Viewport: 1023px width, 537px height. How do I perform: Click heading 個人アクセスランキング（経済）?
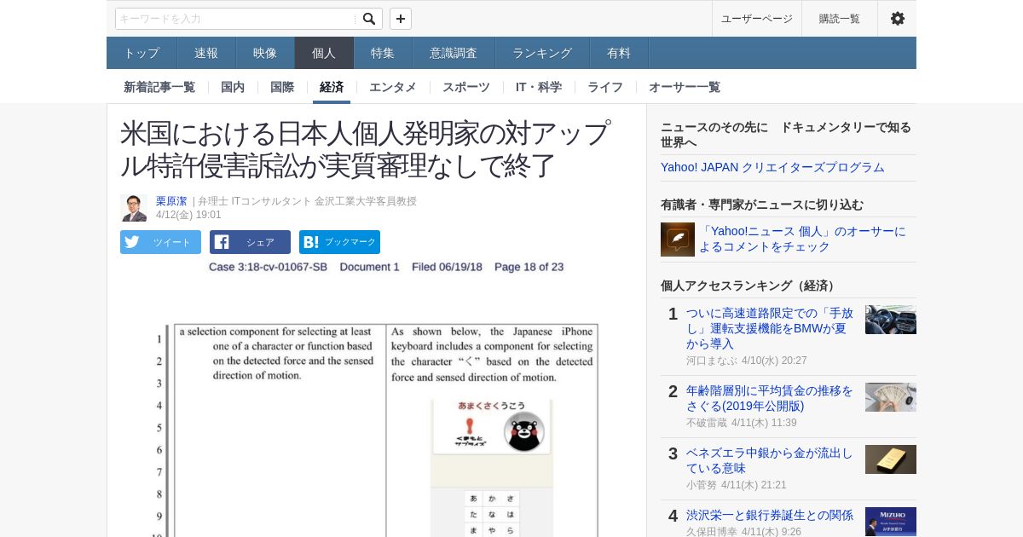pyautogui.click(x=749, y=286)
